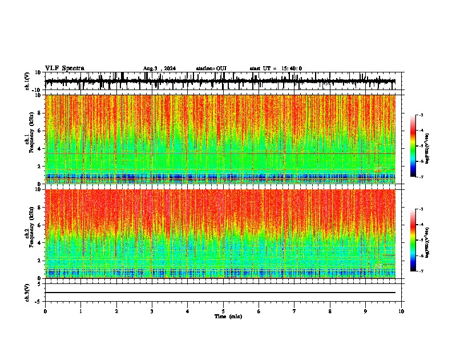Click the "5" tick on the Time axis
452x349 pixels.
point(223,311)
